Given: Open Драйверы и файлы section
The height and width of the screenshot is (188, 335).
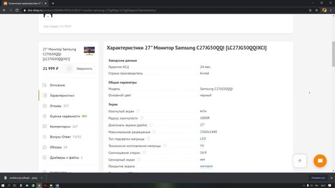Looking at the screenshot, I should point(64,158).
